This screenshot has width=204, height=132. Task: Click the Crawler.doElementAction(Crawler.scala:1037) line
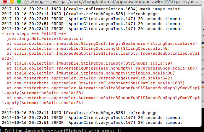(96, 83)
